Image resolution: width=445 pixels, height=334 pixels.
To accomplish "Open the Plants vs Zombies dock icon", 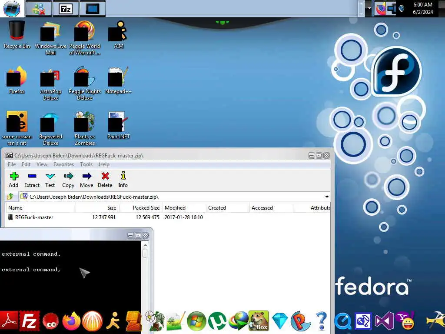I will (155, 321).
